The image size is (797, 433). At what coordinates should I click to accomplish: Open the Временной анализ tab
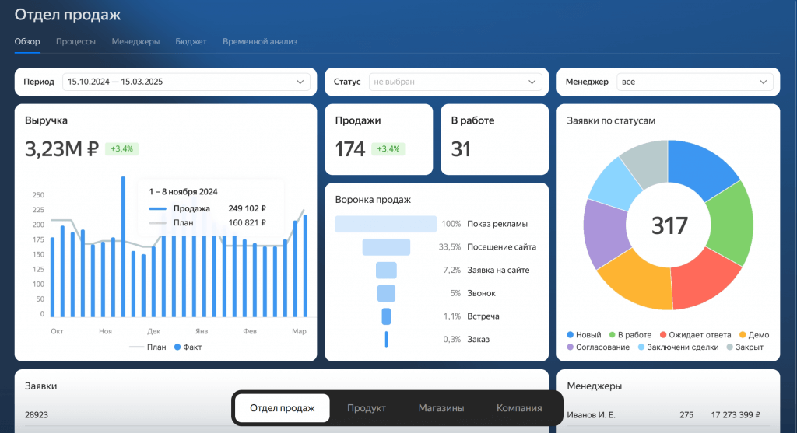coord(260,41)
